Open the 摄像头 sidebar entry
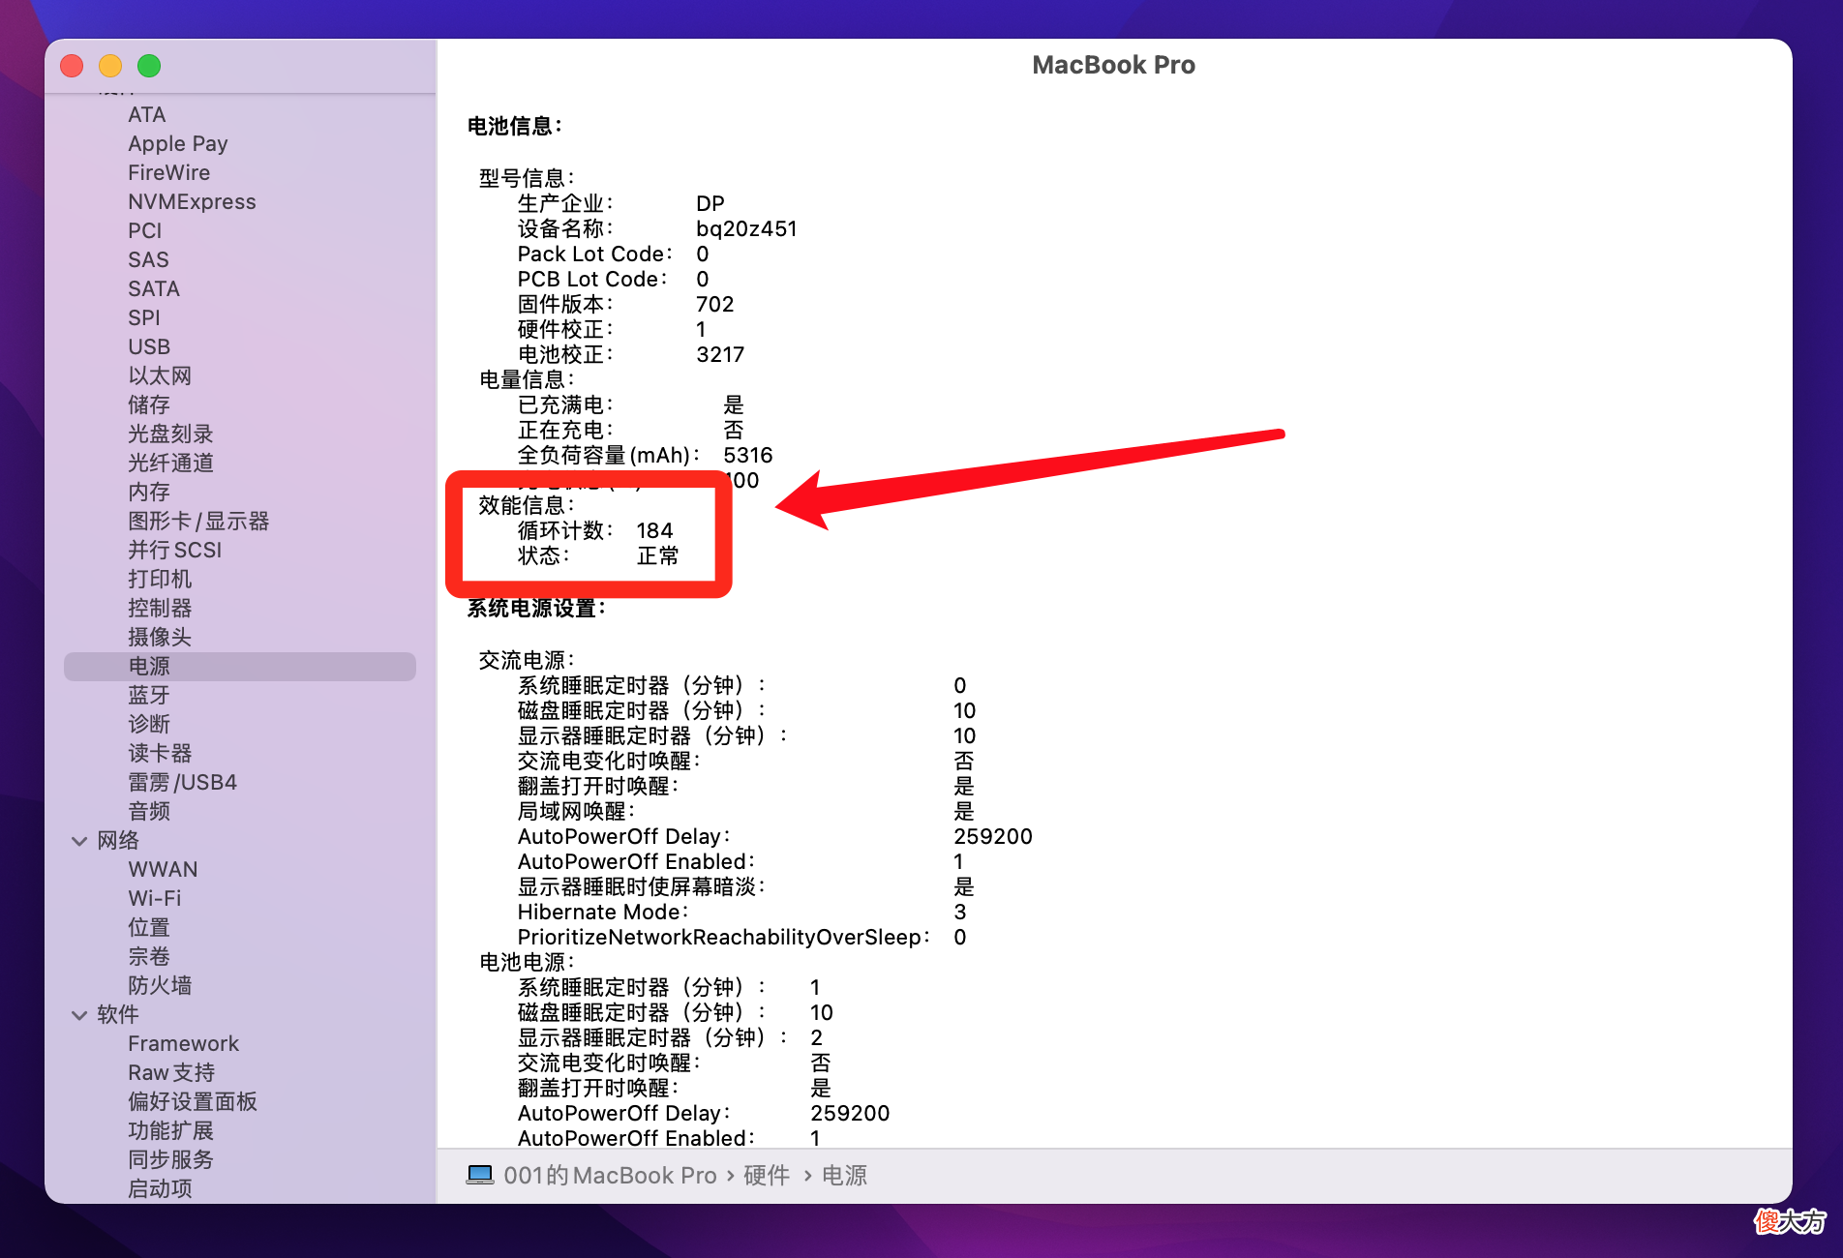 160,637
